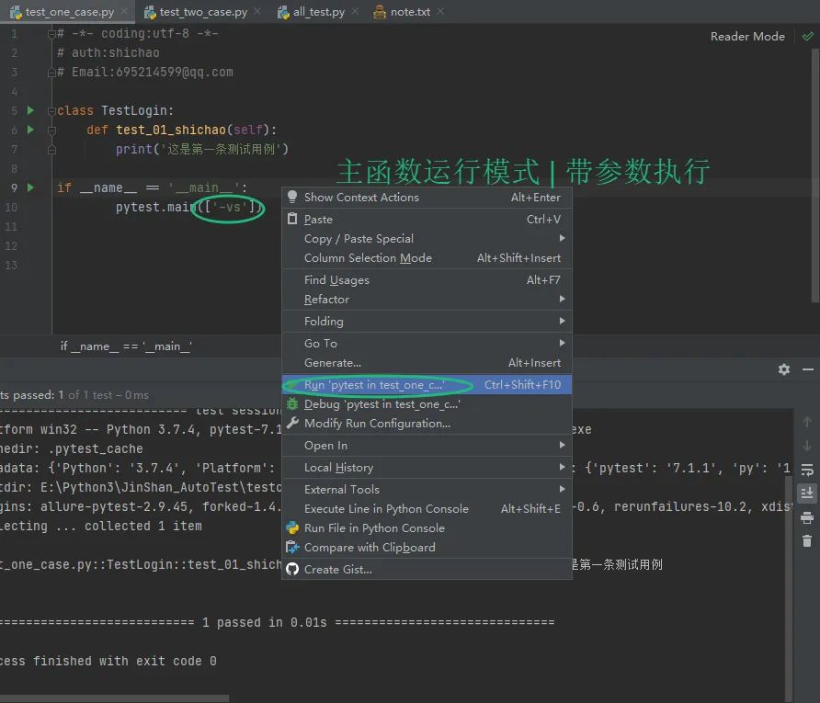Click the green inspection checkmark icon
The image size is (820, 703).
(808, 36)
